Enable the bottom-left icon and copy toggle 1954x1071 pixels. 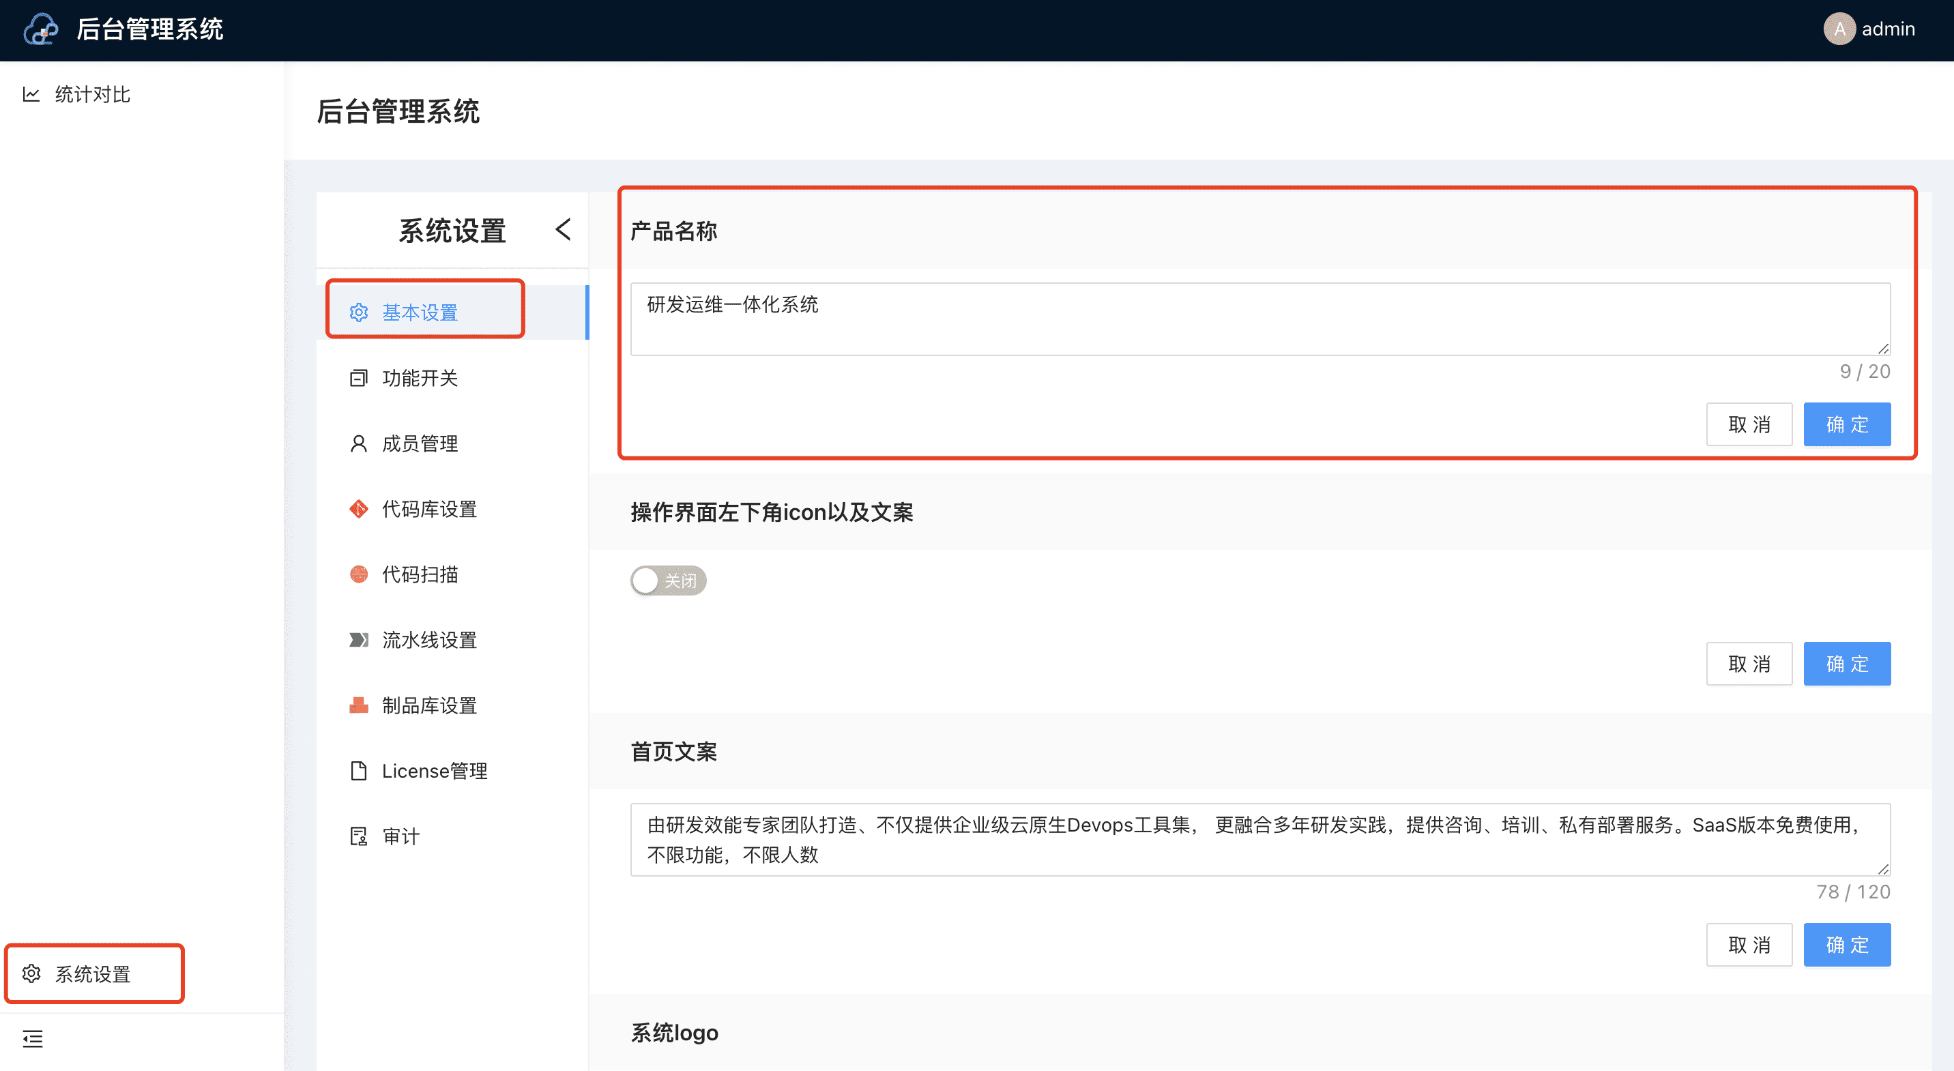tap(668, 581)
